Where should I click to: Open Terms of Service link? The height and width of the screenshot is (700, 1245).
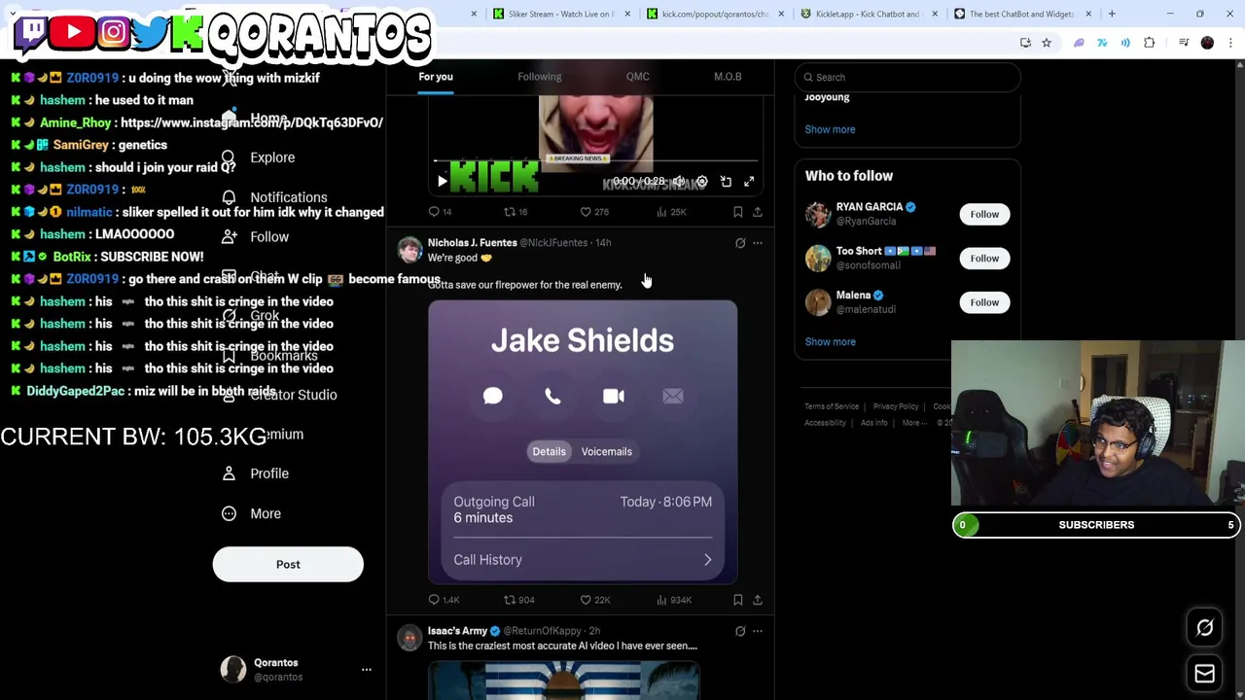[832, 406]
